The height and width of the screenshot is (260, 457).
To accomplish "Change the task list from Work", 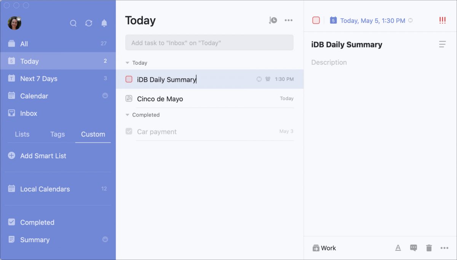I will point(324,248).
